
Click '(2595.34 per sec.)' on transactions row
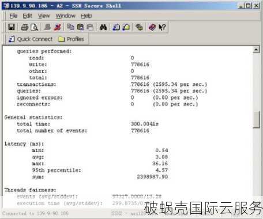pos(180,84)
